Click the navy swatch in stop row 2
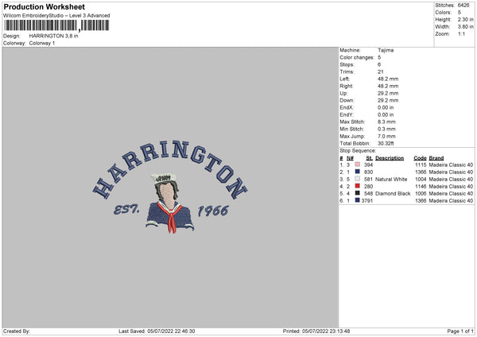477x337 pixels. coord(357,172)
